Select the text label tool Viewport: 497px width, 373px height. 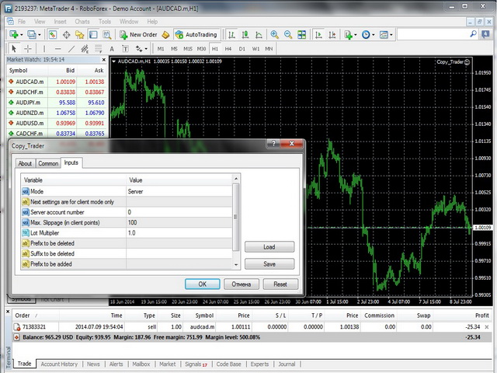click(x=125, y=48)
